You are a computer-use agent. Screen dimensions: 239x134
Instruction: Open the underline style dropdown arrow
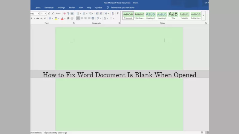[34, 18]
